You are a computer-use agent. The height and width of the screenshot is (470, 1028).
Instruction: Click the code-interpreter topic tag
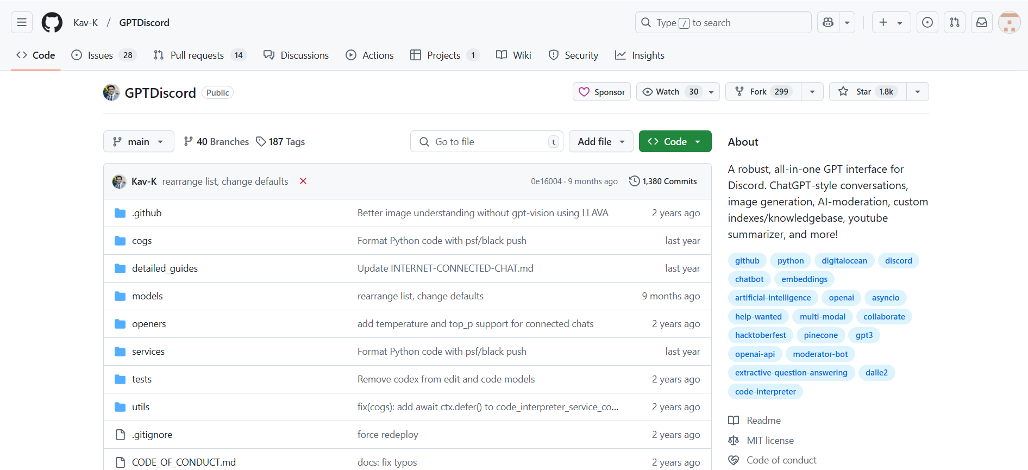(765, 392)
